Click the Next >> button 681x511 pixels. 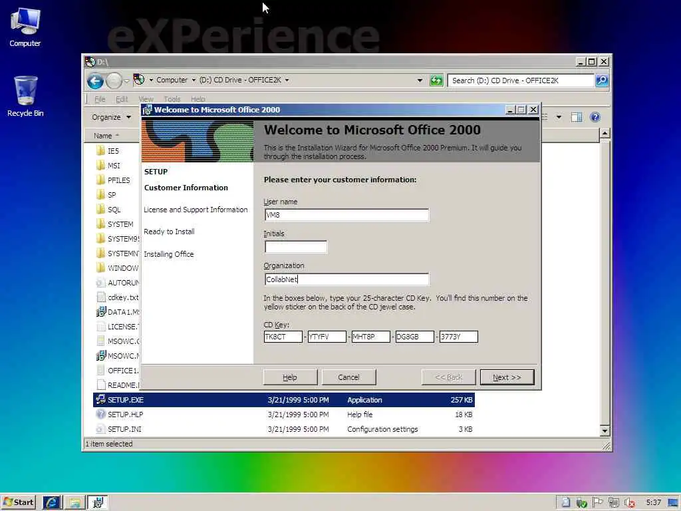(x=507, y=377)
